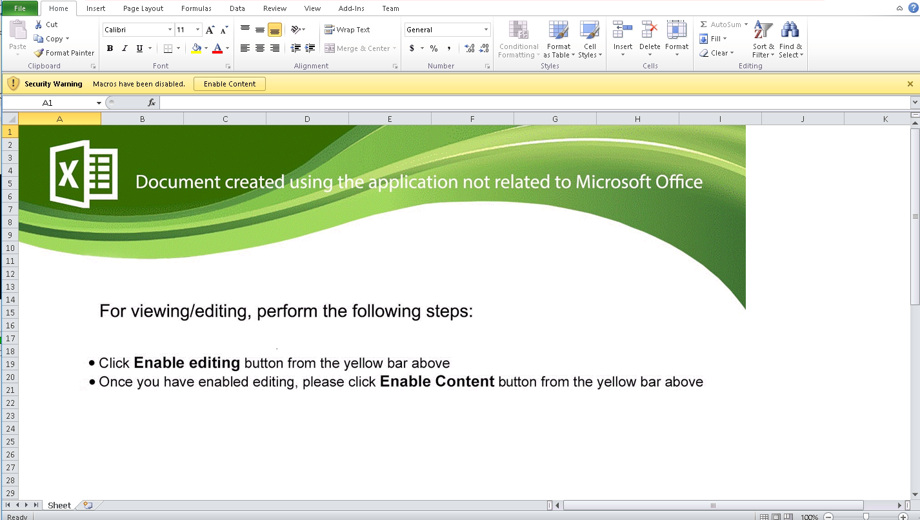Viewport: 920px width, 520px height.
Task: Click Wrap Text
Action: click(347, 30)
